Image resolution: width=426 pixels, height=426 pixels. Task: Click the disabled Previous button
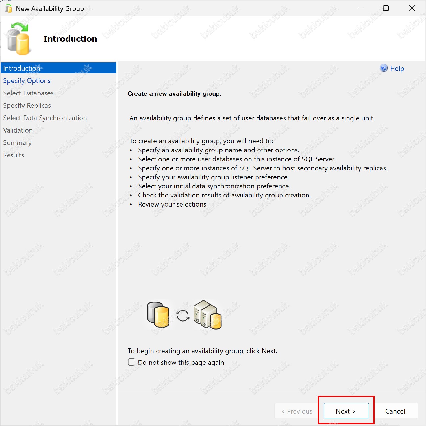[297, 411]
